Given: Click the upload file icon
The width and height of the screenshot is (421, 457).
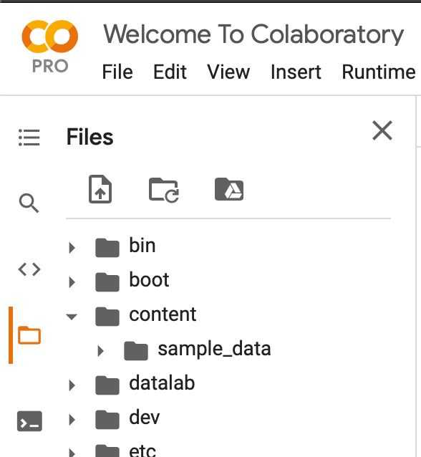Looking at the screenshot, I should 100,189.
